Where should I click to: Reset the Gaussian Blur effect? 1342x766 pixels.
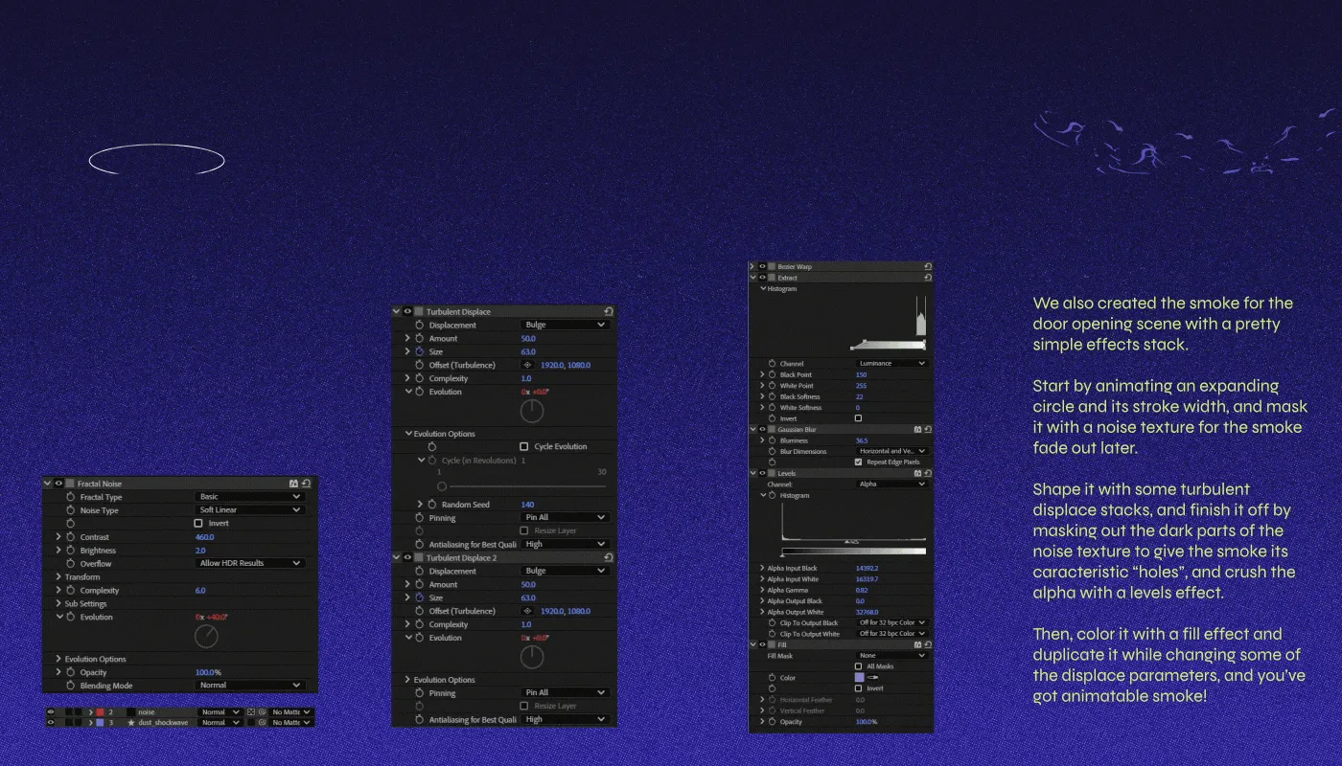click(x=928, y=430)
